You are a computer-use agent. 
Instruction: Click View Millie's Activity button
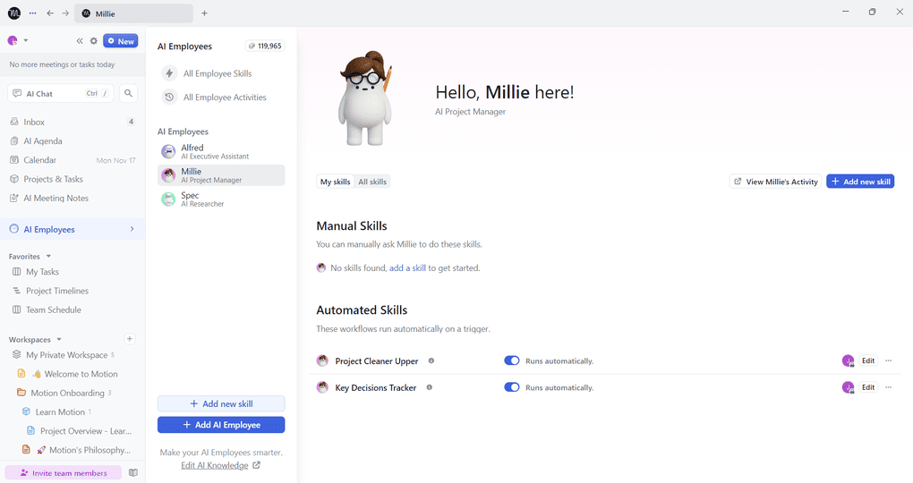tap(775, 182)
